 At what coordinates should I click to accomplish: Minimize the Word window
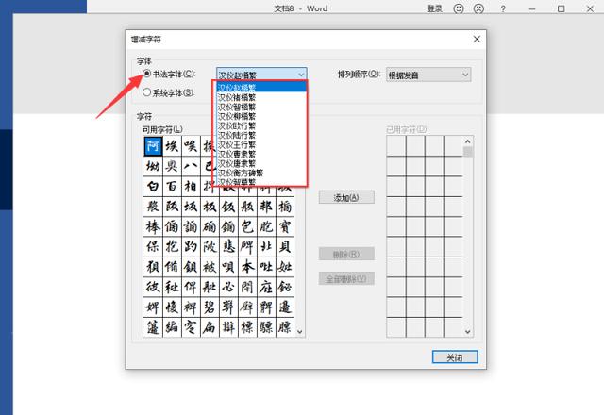pyautogui.click(x=532, y=8)
